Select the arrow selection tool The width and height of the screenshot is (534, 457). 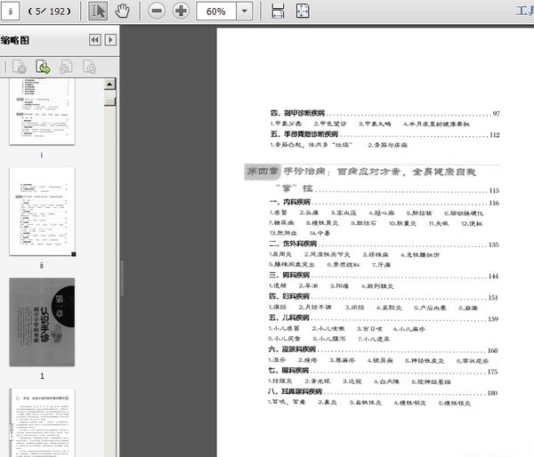click(x=99, y=12)
